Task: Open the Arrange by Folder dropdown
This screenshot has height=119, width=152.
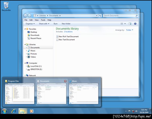Action: click(130, 30)
